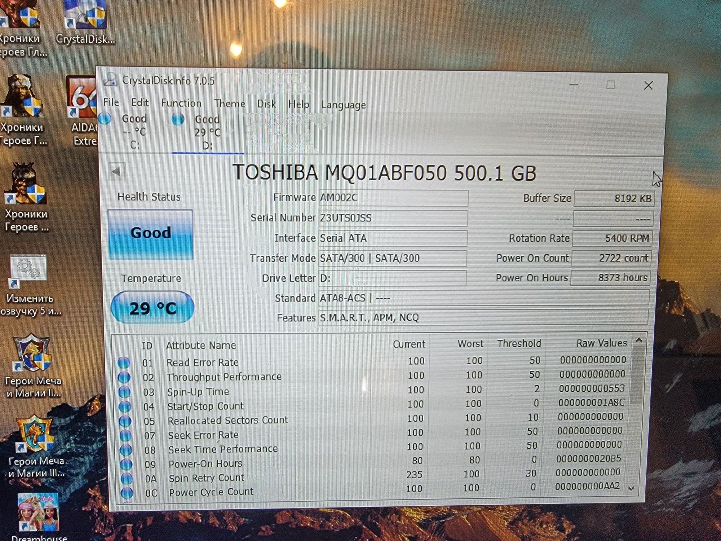Click the Power On Count value
The image size is (721, 541).
(611, 258)
